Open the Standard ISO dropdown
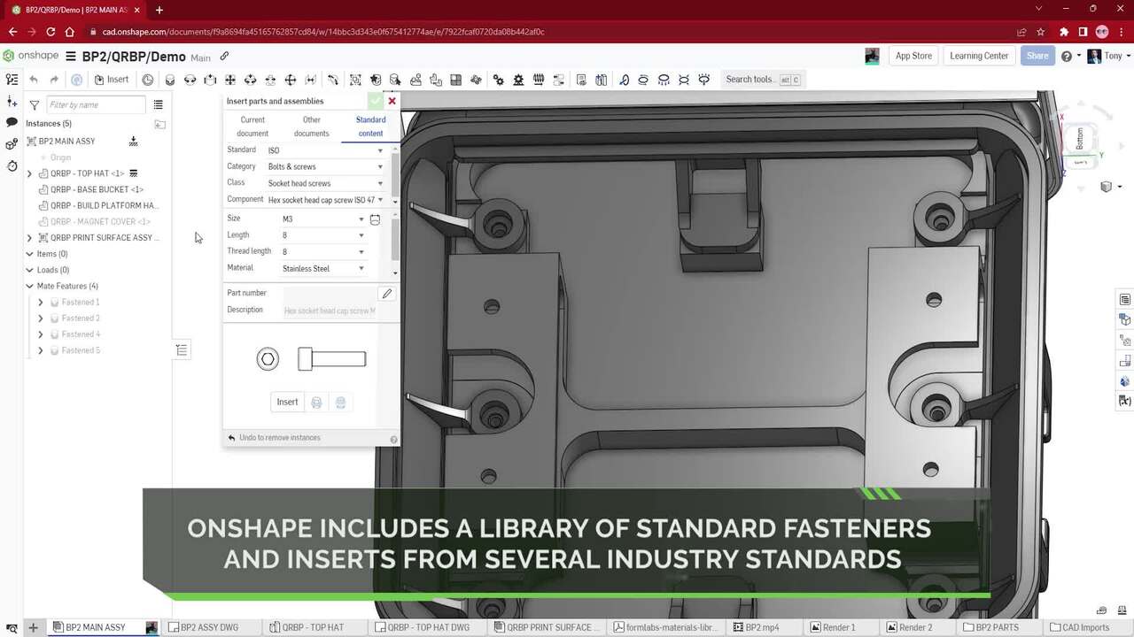Image resolution: width=1134 pixels, height=637 pixels. (x=325, y=150)
